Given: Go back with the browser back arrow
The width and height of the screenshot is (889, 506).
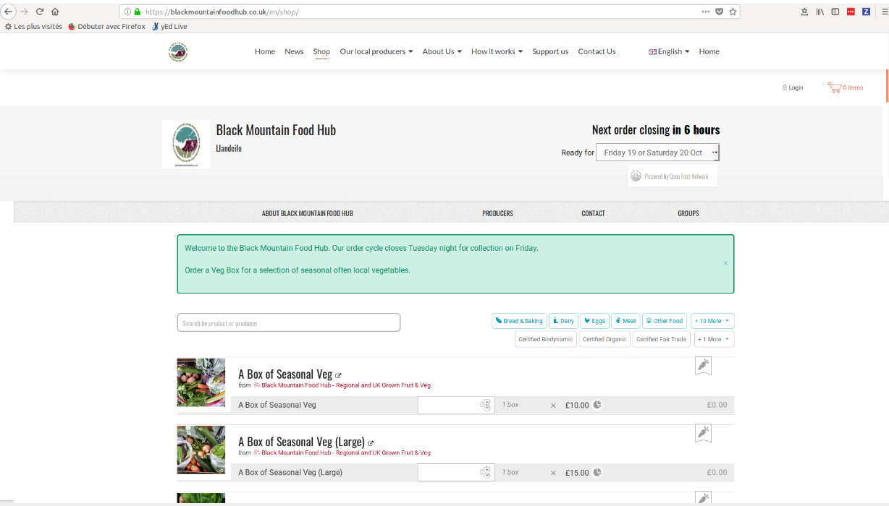Looking at the screenshot, I should point(9,12).
